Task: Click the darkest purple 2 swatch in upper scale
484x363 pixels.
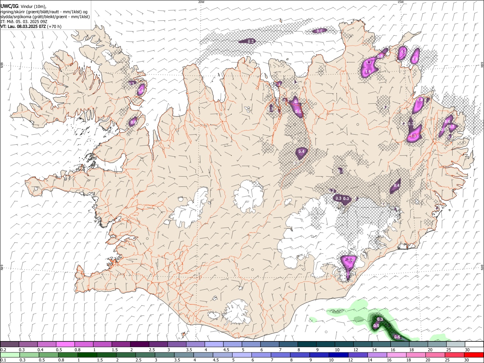Action: 140,344
